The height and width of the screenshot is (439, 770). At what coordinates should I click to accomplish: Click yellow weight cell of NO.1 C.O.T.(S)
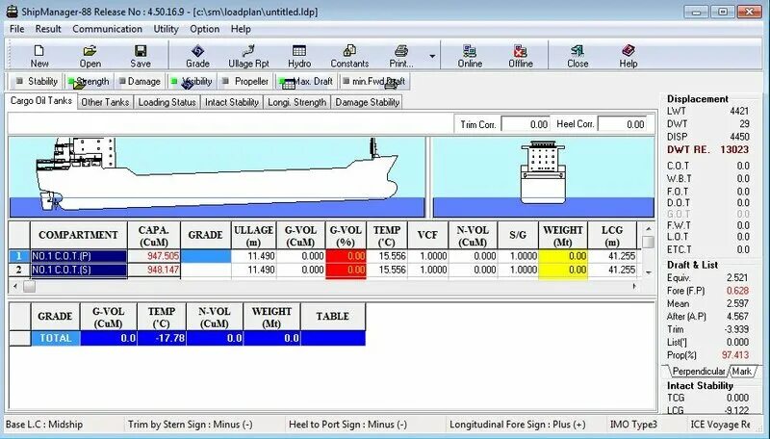click(x=563, y=270)
